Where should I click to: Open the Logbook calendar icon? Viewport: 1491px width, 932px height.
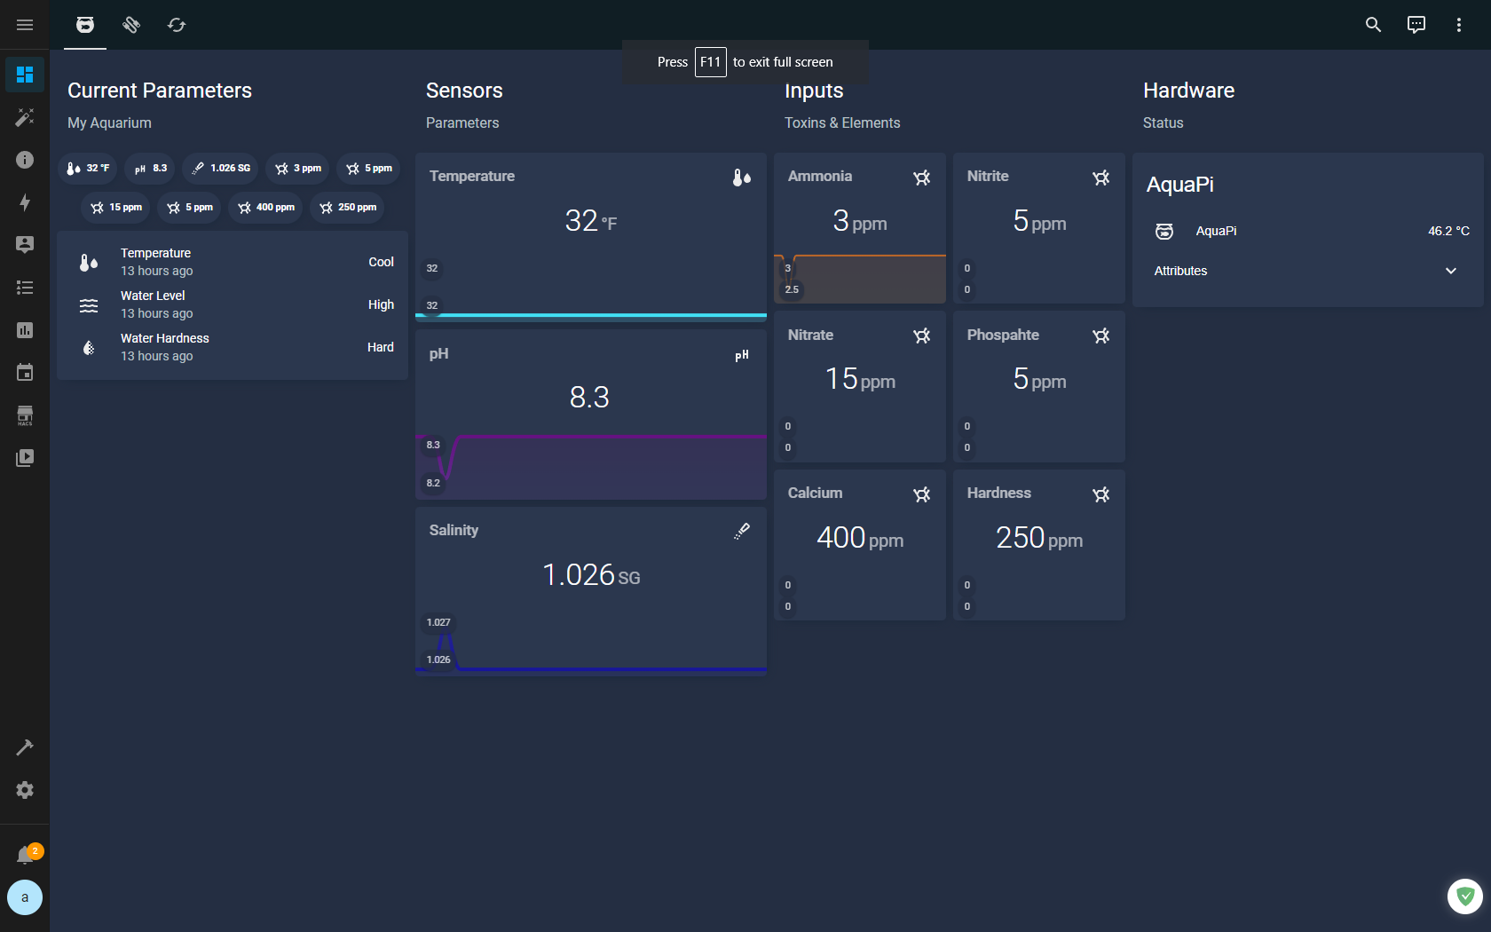[25, 372]
